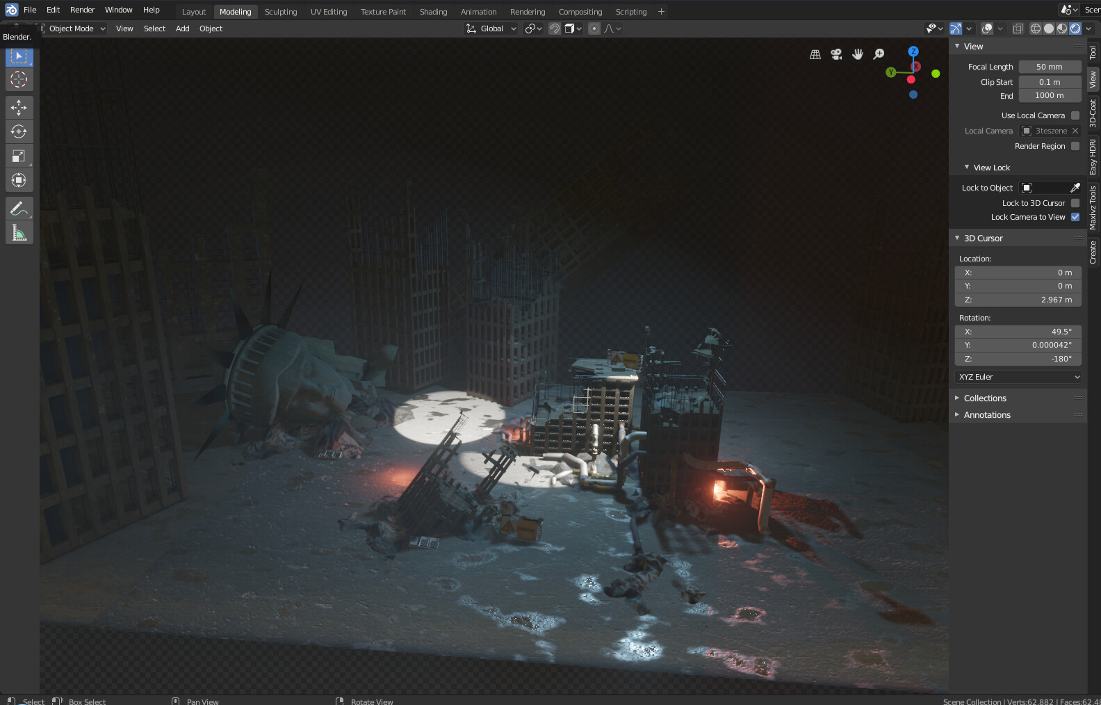Open the File menu
This screenshot has height=705, width=1101.
[30, 10]
